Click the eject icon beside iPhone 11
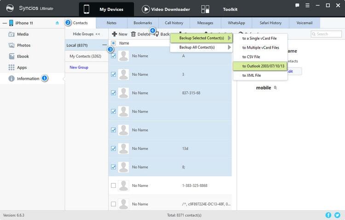345x220 pixels. pyautogui.click(x=57, y=23)
